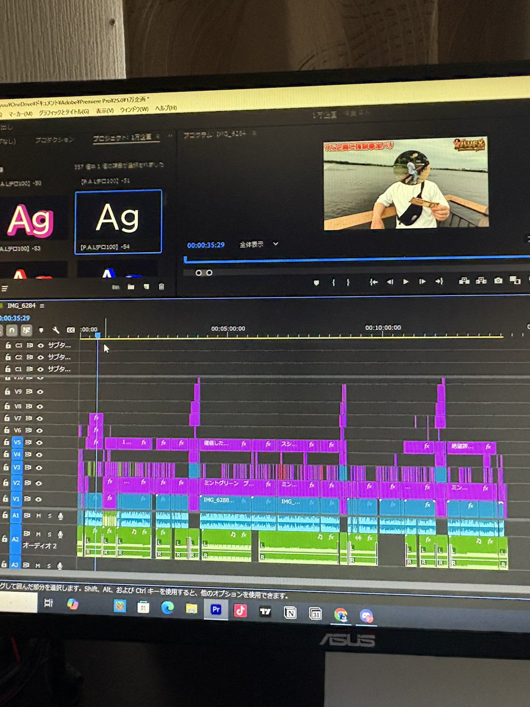The height and width of the screenshot is (707, 530).
Task: Toggle track lock on V9
Action: (8, 391)
